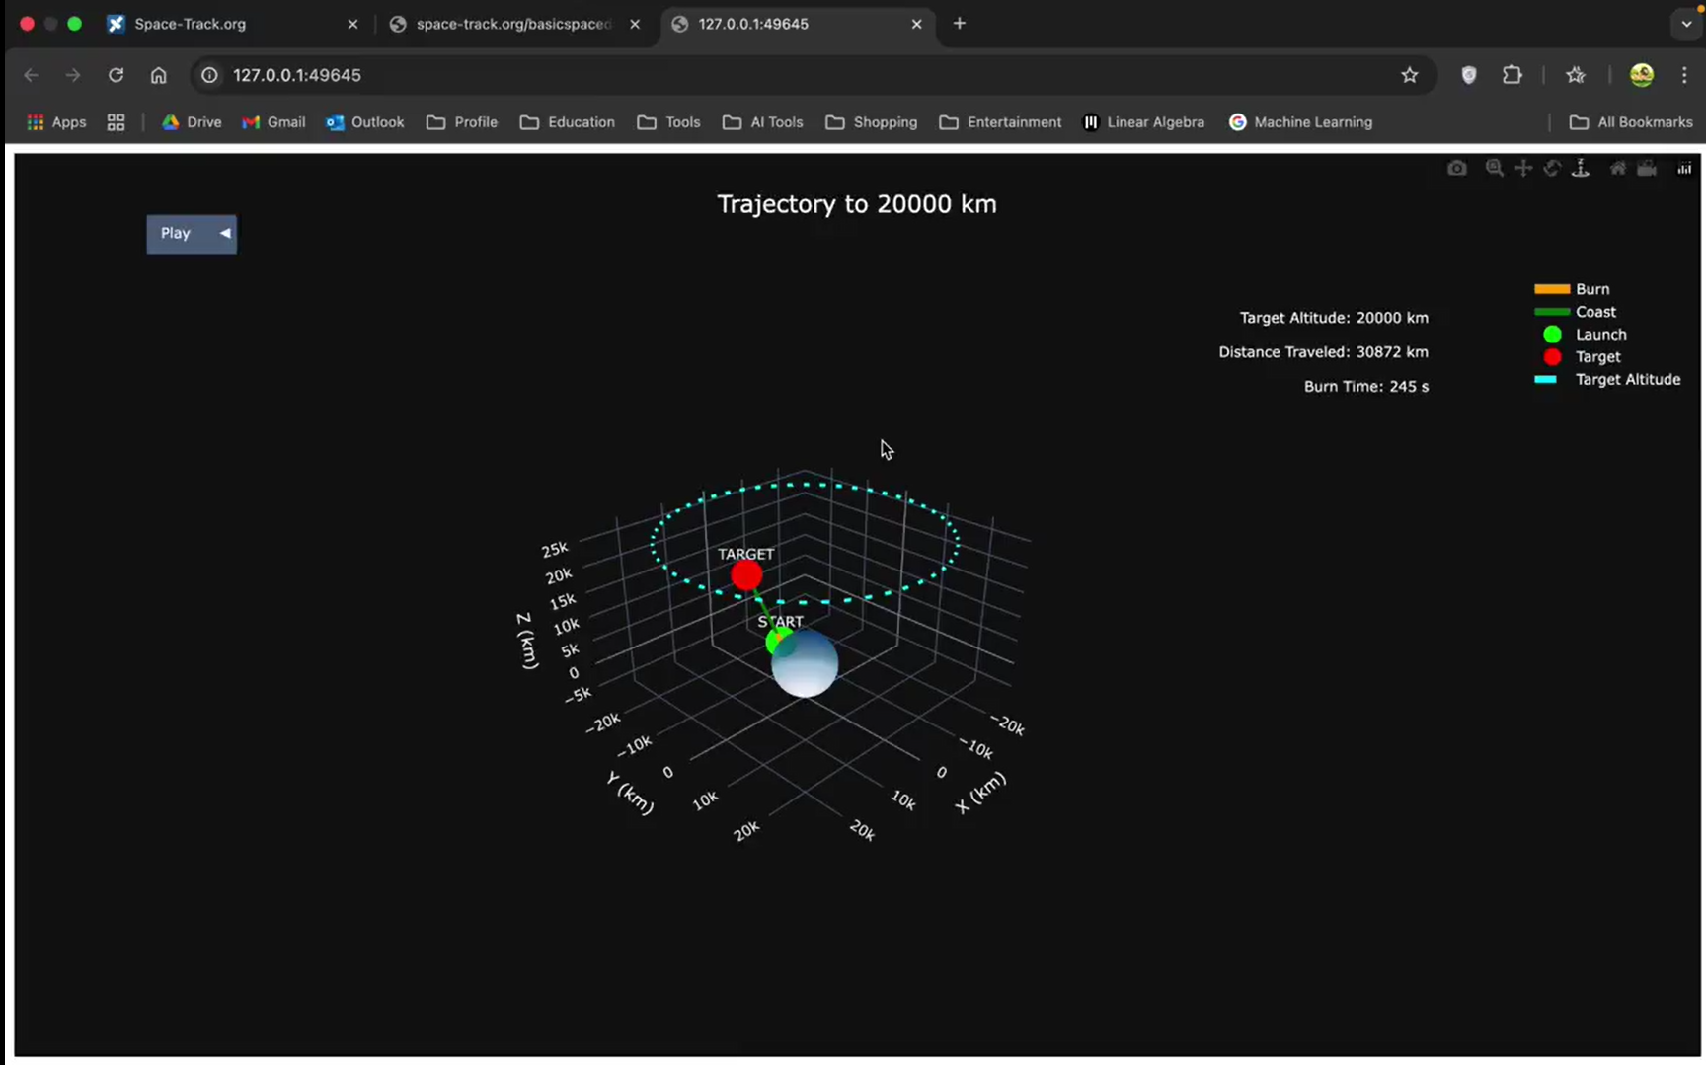Open the Linear Algebra bookmark
Viewport: 1706px width, 1065px height.
pyautogui.click(x=1144, y=122)
